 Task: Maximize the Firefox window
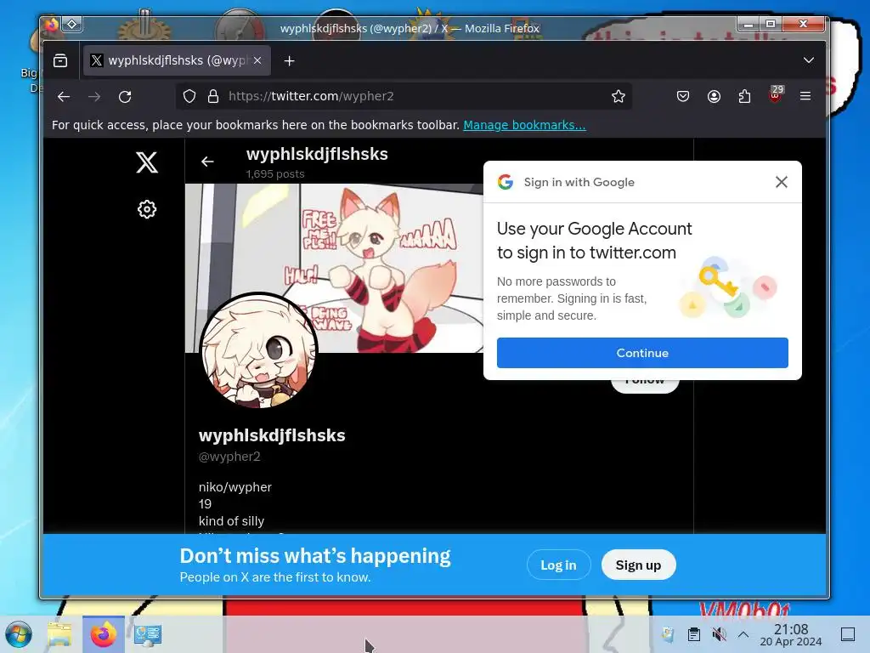770,24
